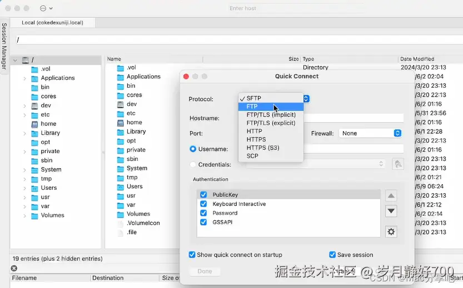This screenshot has width=463, height=288.
Task: Open credentials manager icon button
Action: [398, 164]
